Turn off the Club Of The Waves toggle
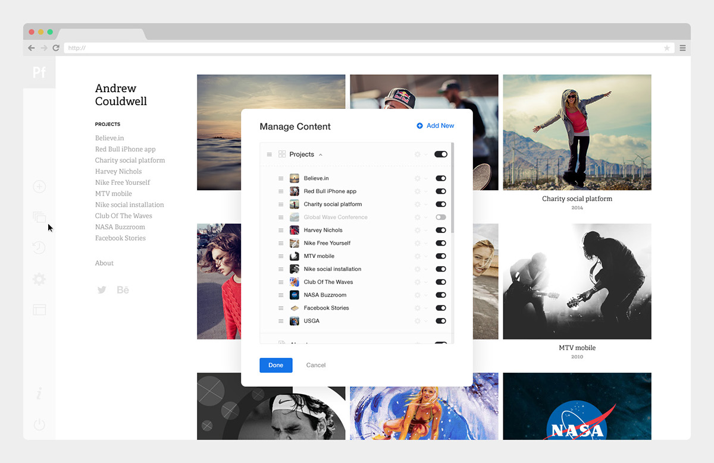The height and width of the screenshot is (463, 714). click(441, 282)
